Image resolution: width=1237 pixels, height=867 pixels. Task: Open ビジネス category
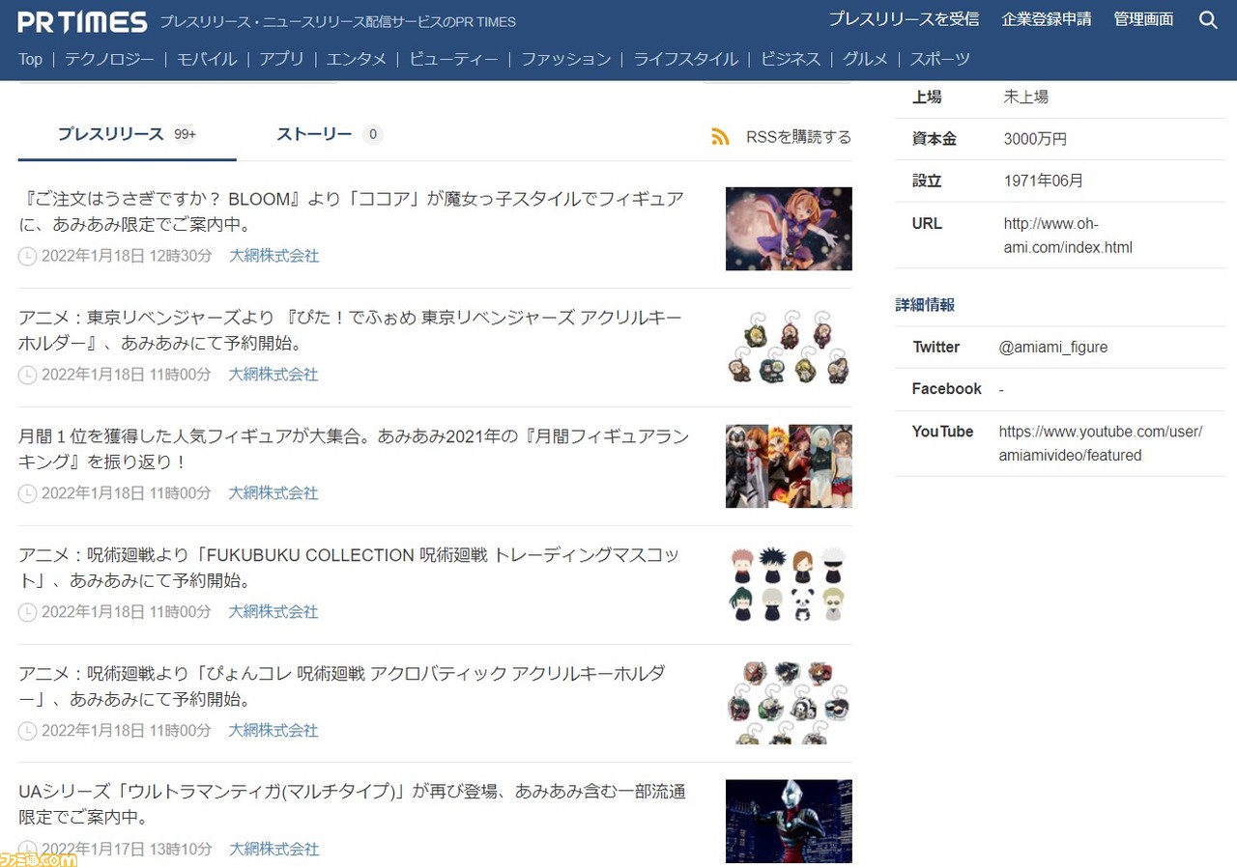[x=791, y=59]
